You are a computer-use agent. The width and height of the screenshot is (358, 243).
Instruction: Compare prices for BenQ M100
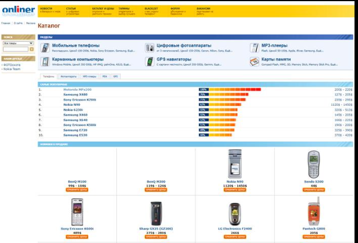pyautogui.click(x=77, y=190)
